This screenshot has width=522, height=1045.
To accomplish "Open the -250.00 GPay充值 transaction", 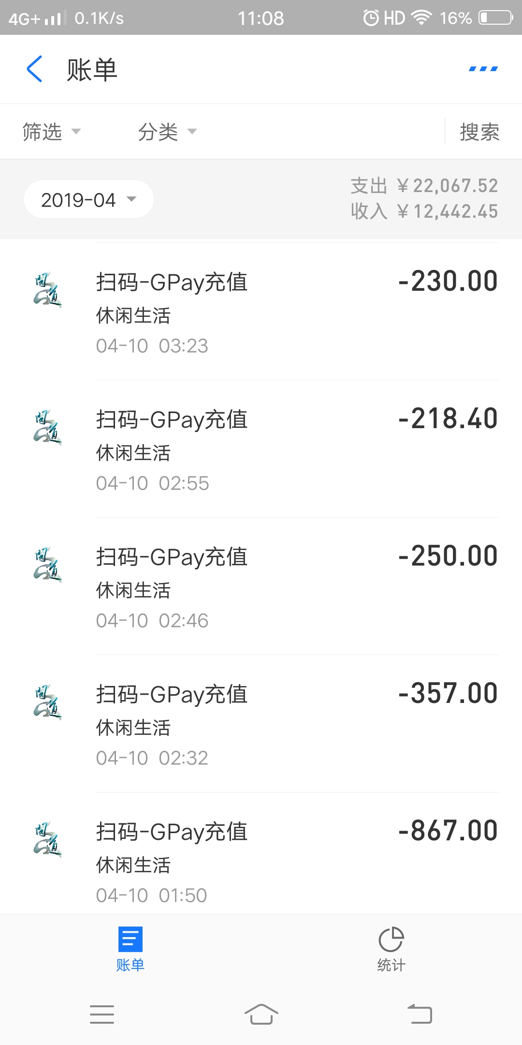I will point(290,585).
